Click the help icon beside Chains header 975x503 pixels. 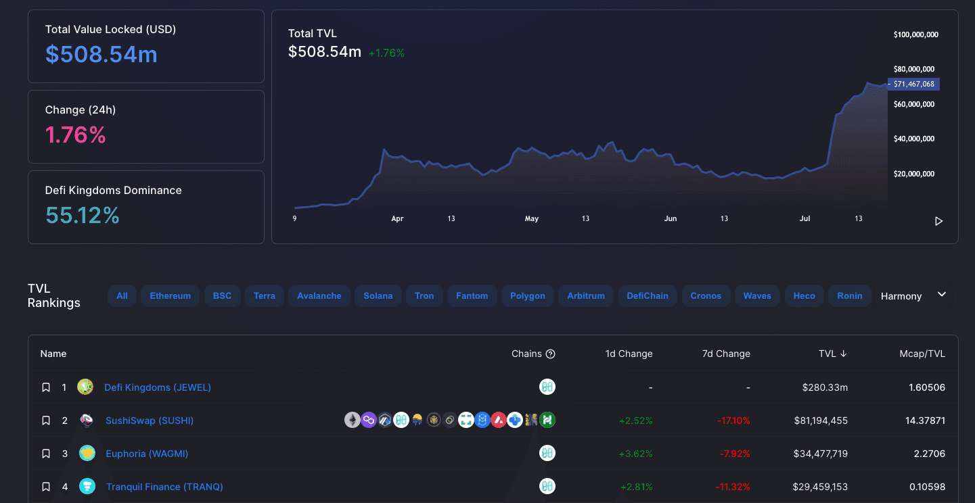(551, 354)
